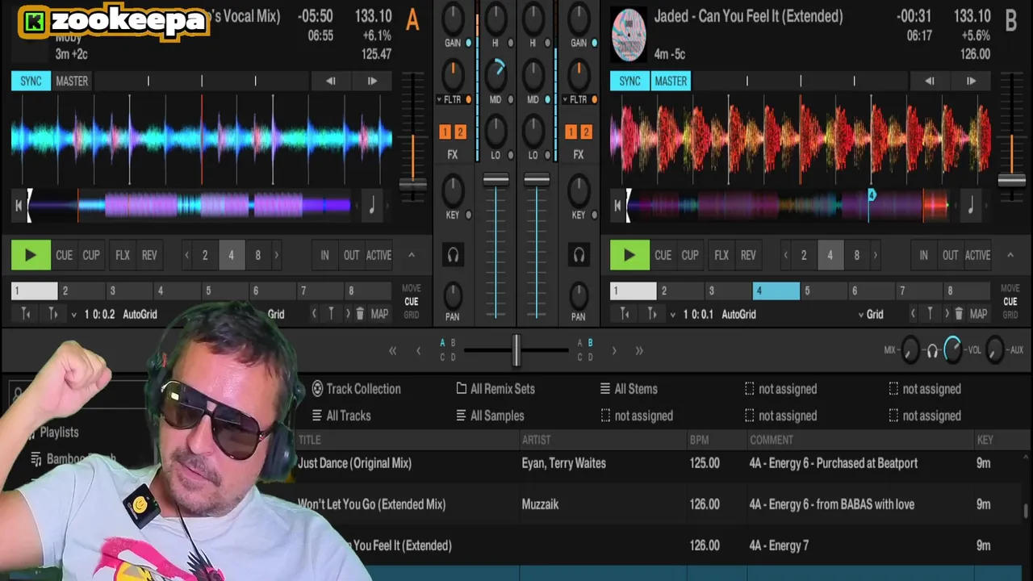Move grid marker left icon on deck B
The height and width of the screenshot is (581, 1033).
click(625, 314)
